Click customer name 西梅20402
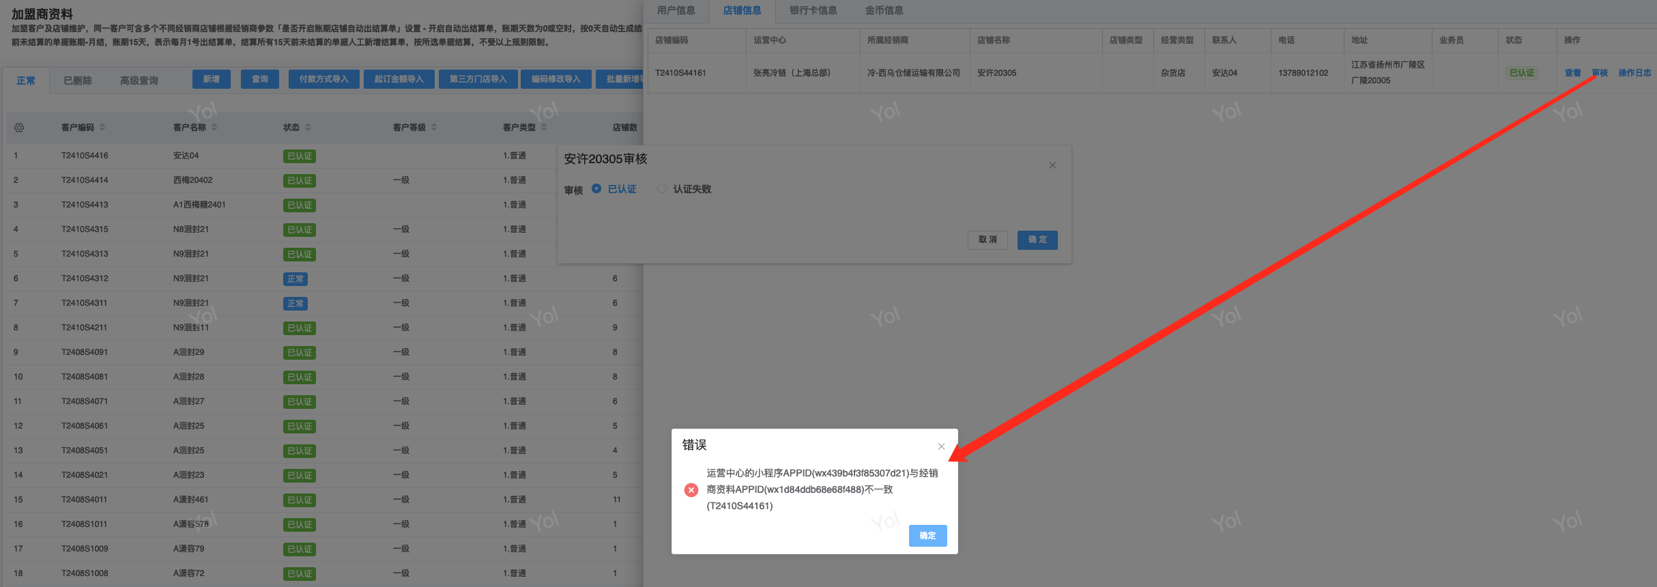The image size is (1657, 587). click(192, 180)
